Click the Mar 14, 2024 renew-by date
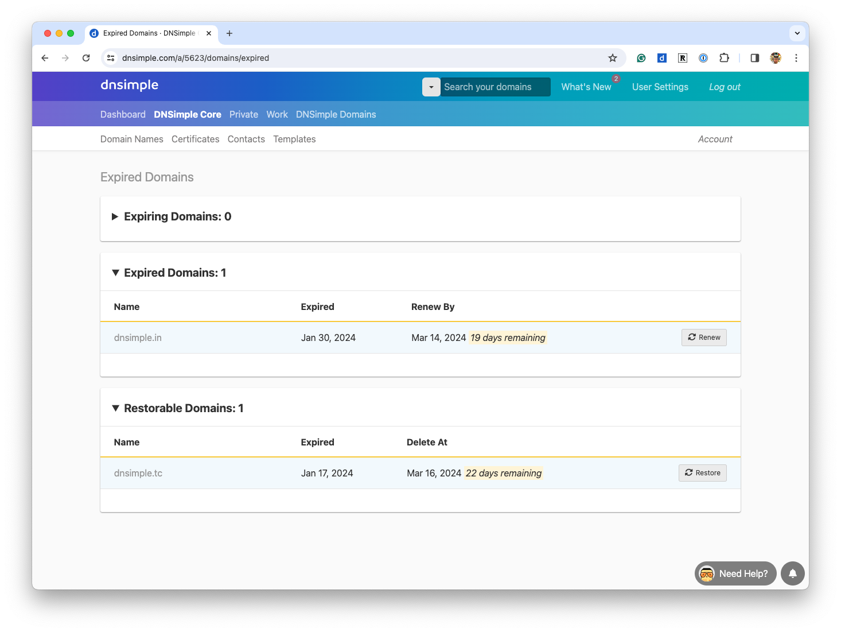841x632 pixels. [439, 338]
